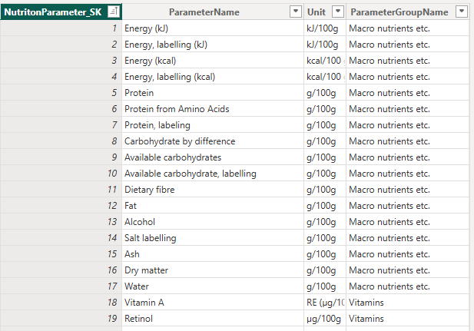Click the 'Energy, labelling (kcal)' cell

[213, 77]
